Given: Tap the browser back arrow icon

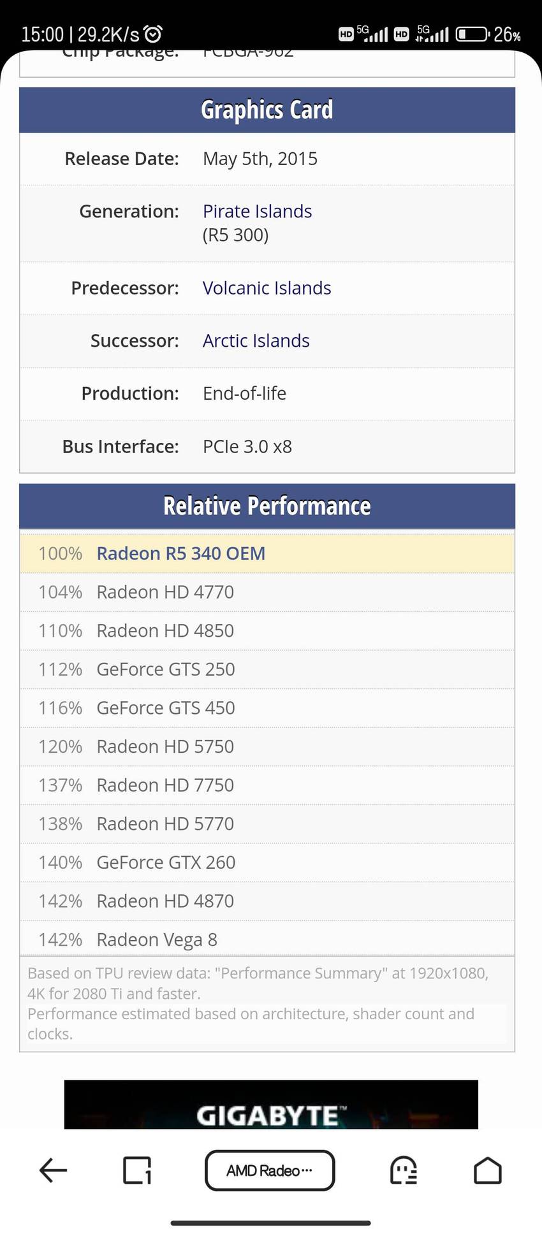Looking at the screenshot, I should point(54,1170).
